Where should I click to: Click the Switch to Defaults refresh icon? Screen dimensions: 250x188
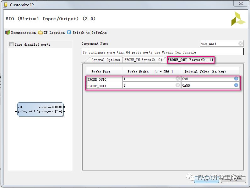69,33
